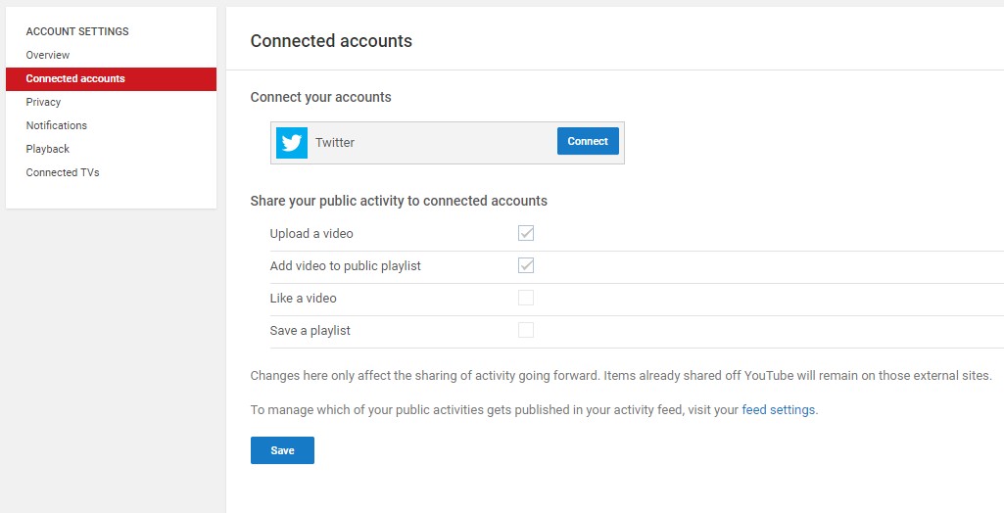Open the Overview settings page

tap(48, 55)
